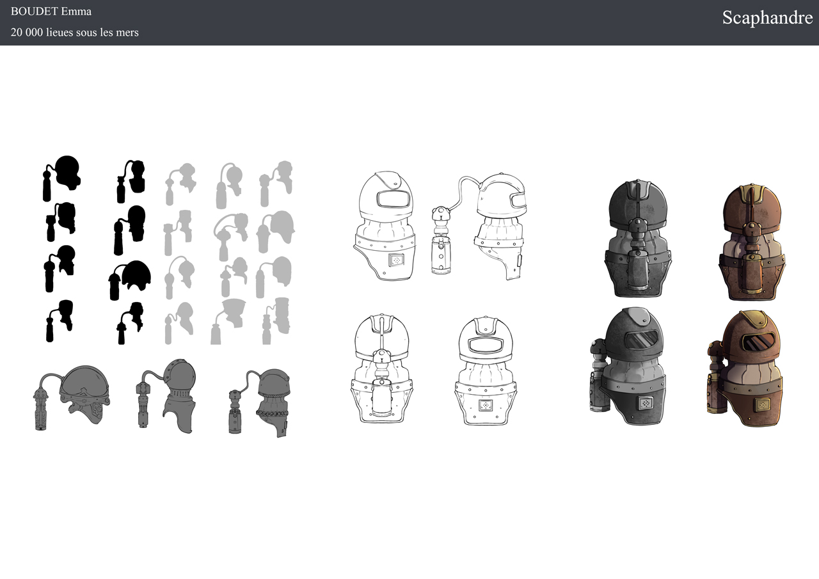Click the light gray silhouette with trapezoid helmet
Screen dimensions: 819x579
228,321
